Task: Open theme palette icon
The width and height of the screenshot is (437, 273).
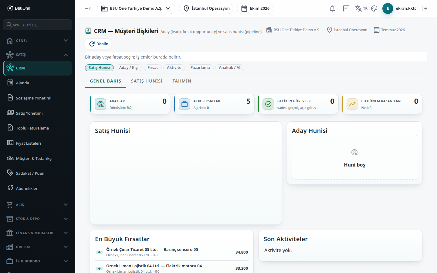Action: [x=374, y=8]
